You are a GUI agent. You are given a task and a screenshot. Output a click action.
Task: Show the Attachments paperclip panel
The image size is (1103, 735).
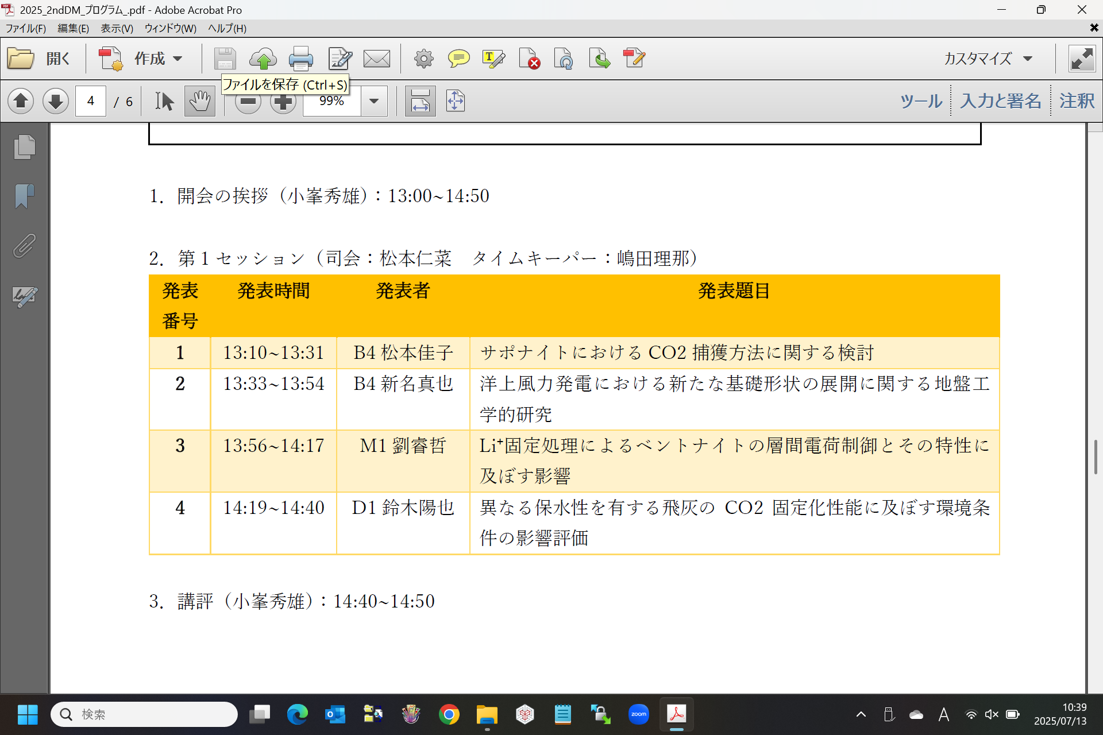click(24, 246)
